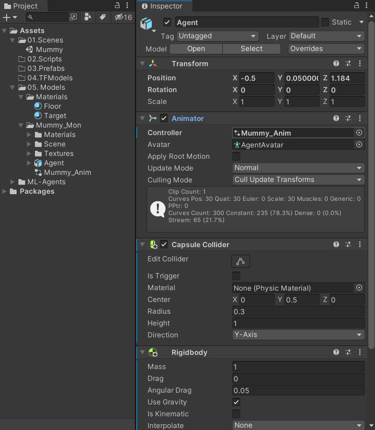Viewport: 375px width, 430px height.
Task: Open Rigidbody Interpolate dropdown
Action: pos(298,425)
